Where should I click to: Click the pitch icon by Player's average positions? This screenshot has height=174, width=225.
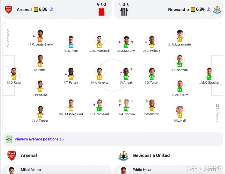tap(9, 139)
